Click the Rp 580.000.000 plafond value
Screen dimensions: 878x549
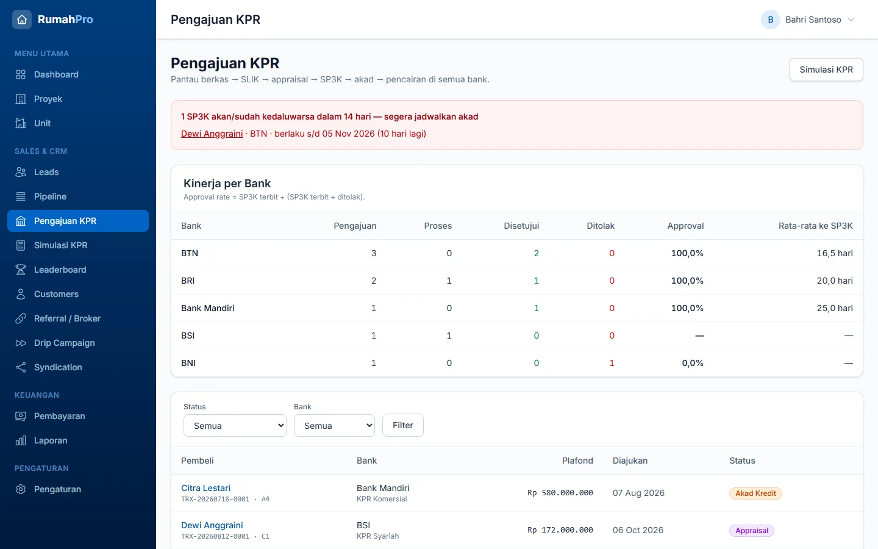pos(560,493)
